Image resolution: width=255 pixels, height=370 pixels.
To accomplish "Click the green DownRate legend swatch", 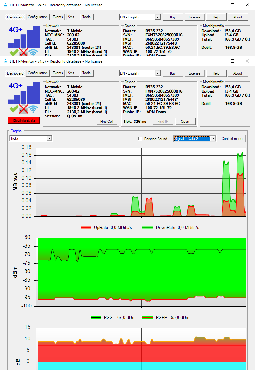I will [x=148, y=227].
